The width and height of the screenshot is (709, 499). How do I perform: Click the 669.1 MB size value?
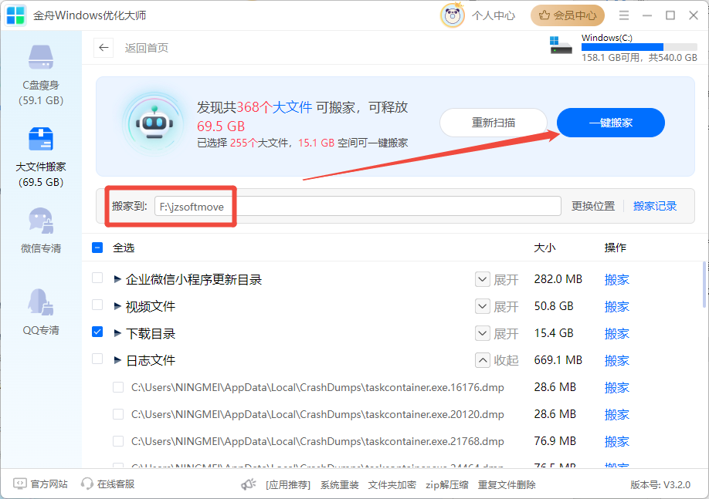click(x=558, y=360)
